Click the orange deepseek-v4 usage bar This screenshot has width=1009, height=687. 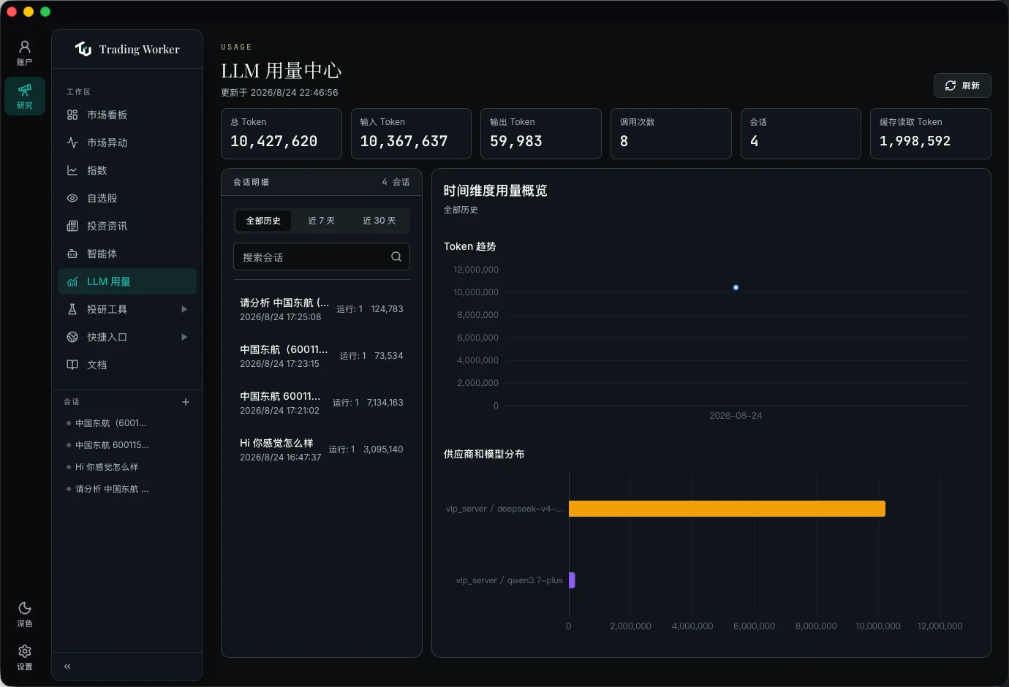727,509
